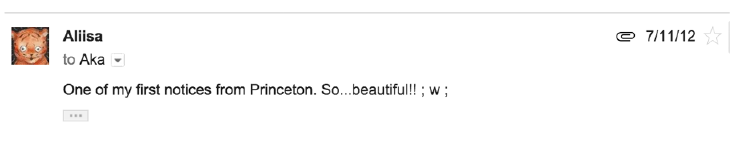Open the tiger profile photo
Viewport: 740px width, 155px height.
tap(30, 46)
